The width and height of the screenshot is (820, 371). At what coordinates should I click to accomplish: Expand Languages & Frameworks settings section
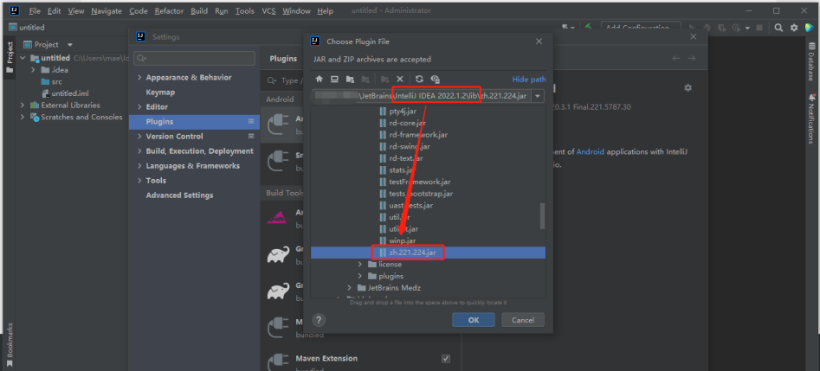[139, 166]
